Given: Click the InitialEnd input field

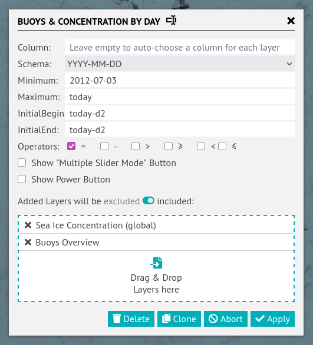Looking at the screenshot, I should (x=180, y=130).
